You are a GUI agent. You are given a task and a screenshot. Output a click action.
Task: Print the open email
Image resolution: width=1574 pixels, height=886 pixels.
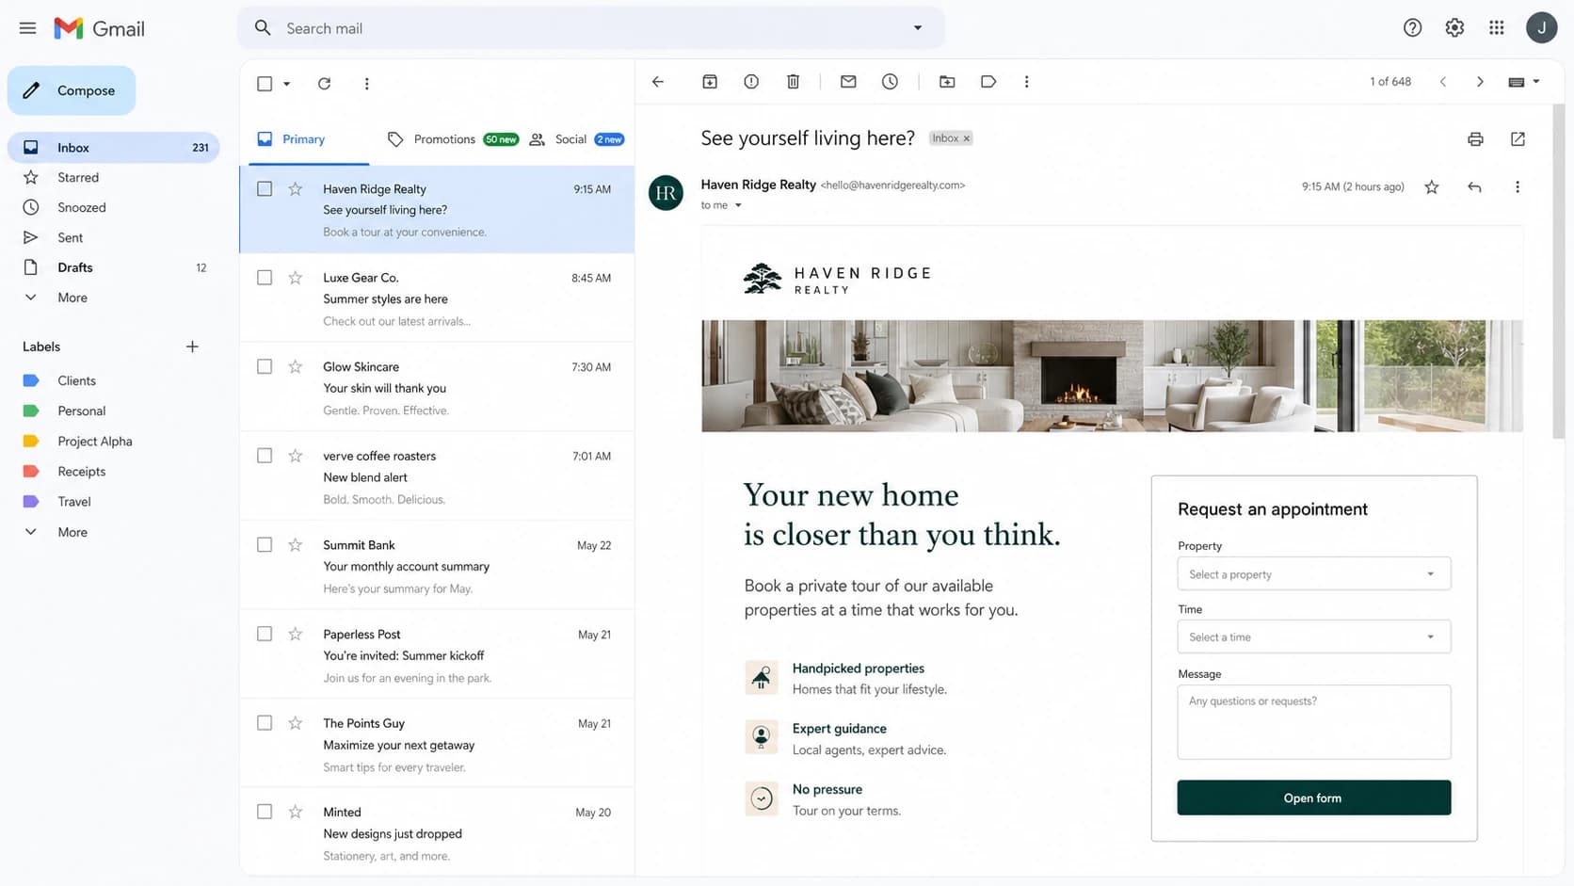(1475, 139)
